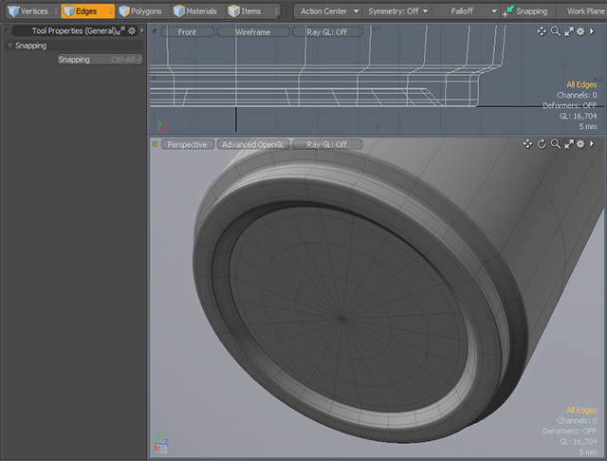This screenshot has height=461, width=607.
Task: Click the '5 mm' grid size in the Front viewport
Action: [588, 126]
